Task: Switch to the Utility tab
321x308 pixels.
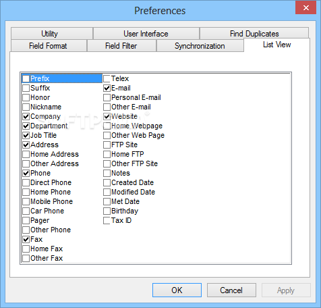Action: [x=52, y=34]
